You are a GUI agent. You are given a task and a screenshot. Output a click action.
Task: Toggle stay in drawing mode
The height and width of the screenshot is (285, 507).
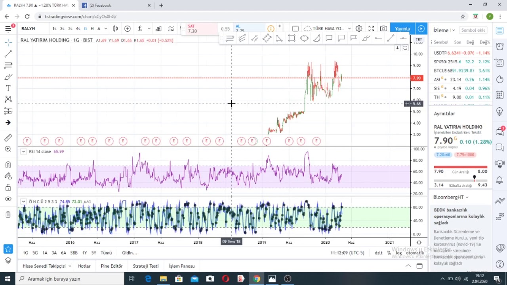tap(8, 176)
